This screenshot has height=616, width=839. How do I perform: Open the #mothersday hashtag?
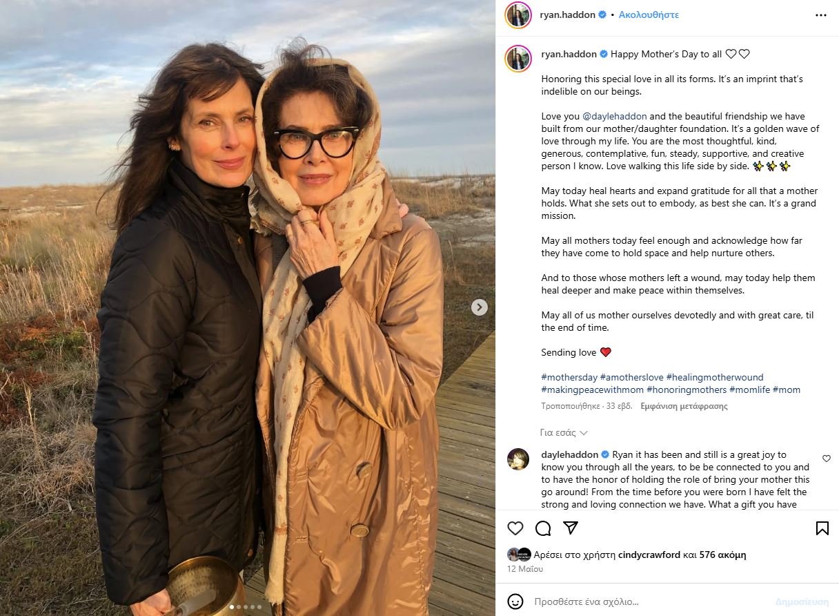(569, 377)
